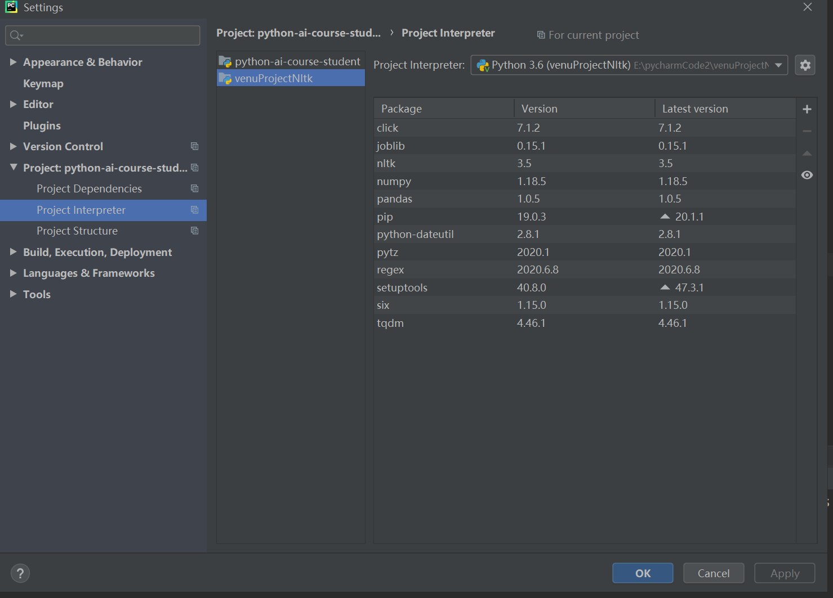Close the Settings dialog window
Image resolution: width=833 pixels, height=598 pixels.
[808, 7]
